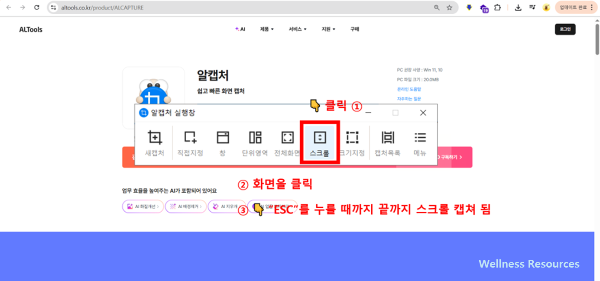The height and width of the screenshot is (281, 600).
Task: Click the AI 화질개선 chip
Action: [x=143, y=207]
